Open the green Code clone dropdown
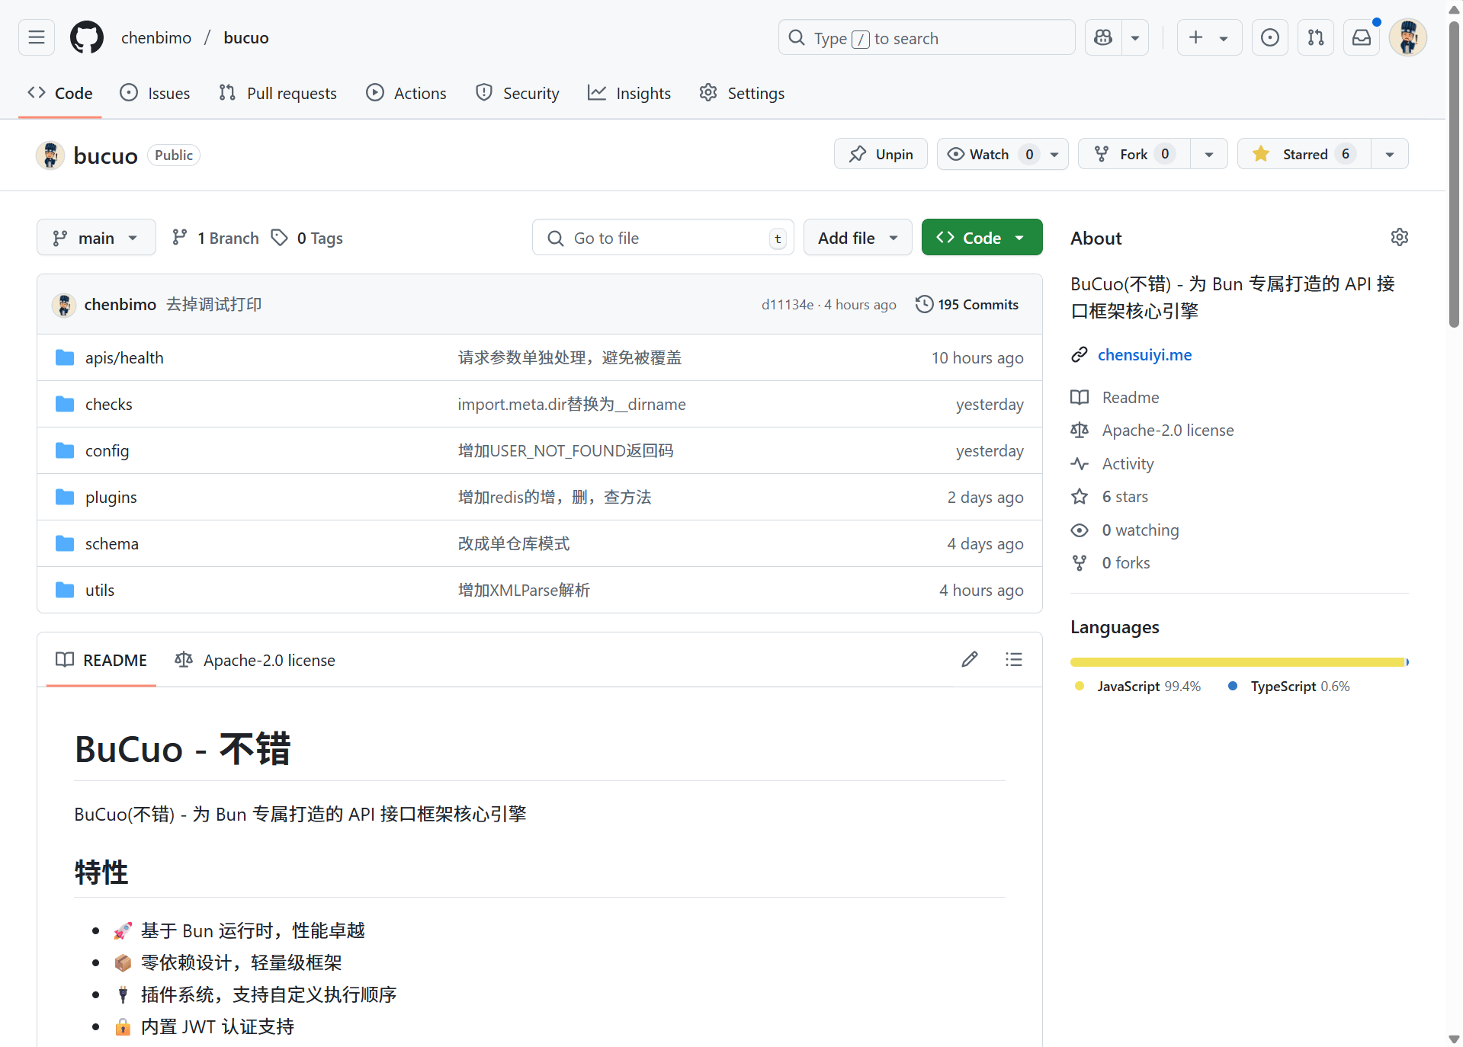This screenshot has width=1463, height=1047. tap(982, 238)
